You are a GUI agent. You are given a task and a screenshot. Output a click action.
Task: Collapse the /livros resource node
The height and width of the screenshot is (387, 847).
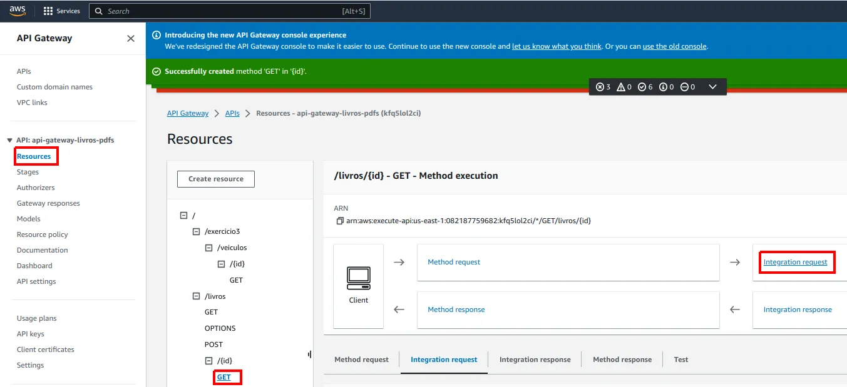pos(196,296)
